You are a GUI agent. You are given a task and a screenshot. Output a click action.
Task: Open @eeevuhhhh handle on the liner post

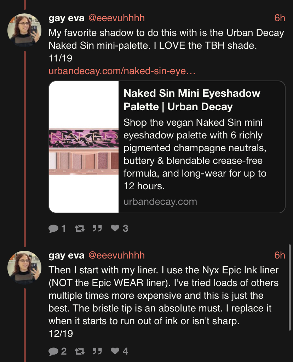click(x=116, y=255)
